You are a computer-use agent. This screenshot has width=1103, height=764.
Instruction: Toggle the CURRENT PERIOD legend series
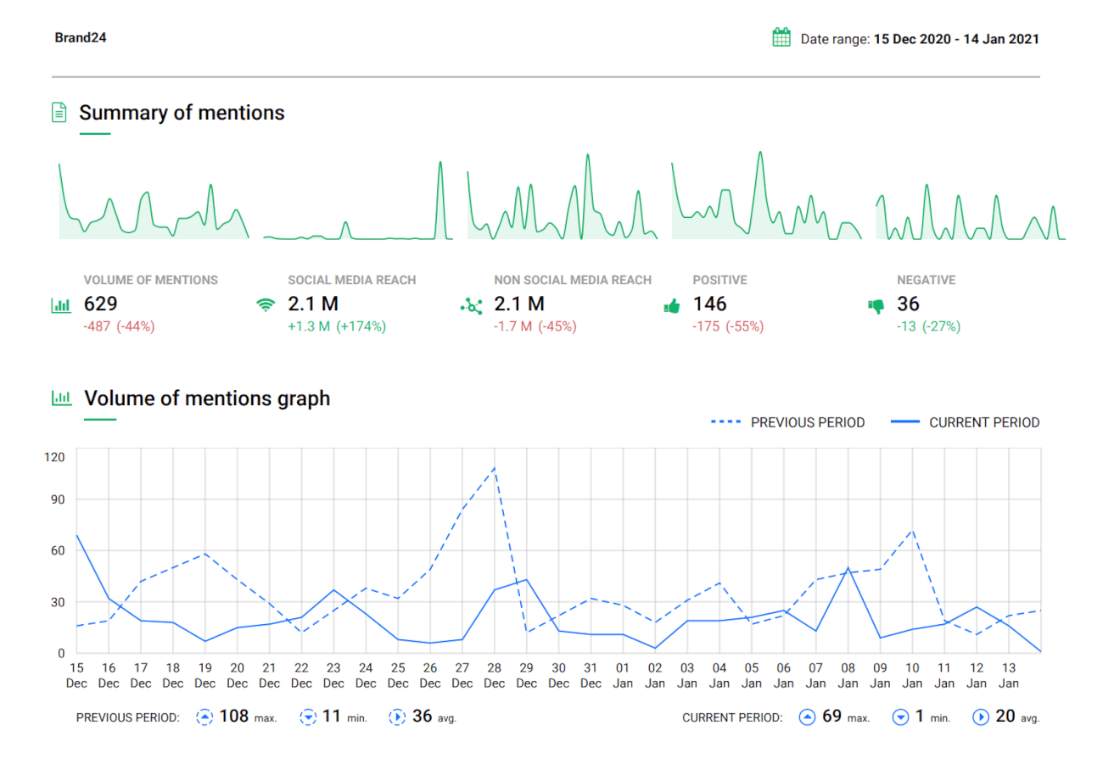(966, 422)
